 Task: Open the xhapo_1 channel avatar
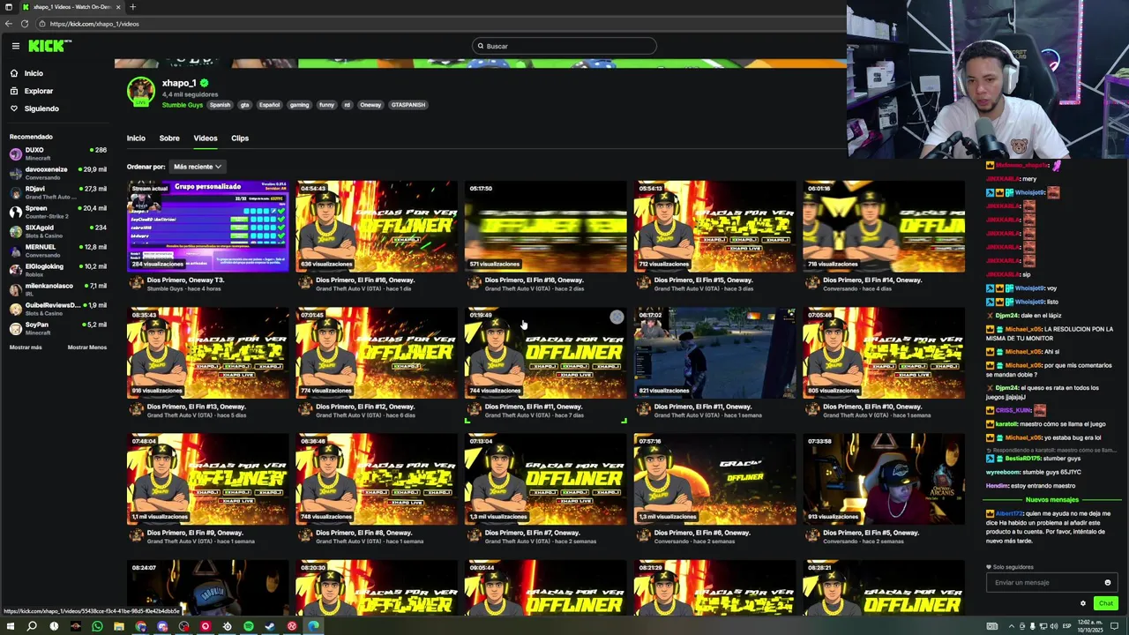[141, 92]
